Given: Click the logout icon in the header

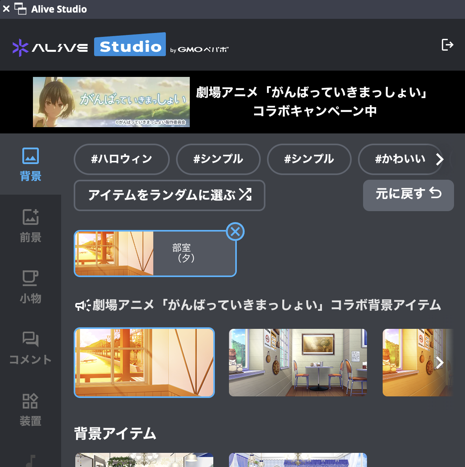Looking at the screenshot, I should (x=447, y=45).
